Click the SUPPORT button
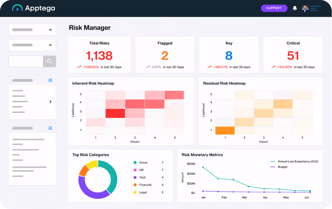Screen dimensions: 332x209 click(274, 8)
